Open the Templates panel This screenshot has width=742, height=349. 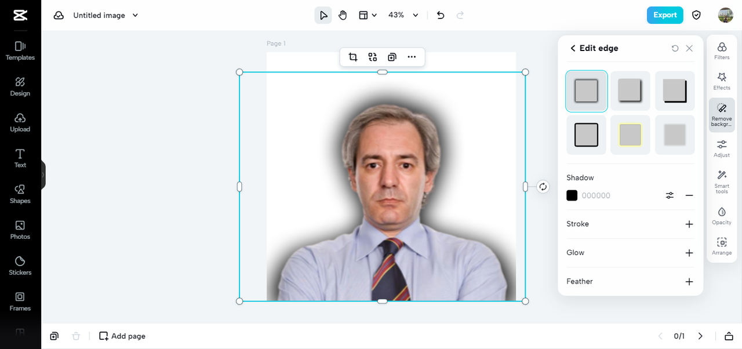pyautogui.click(x=20, y=50)
